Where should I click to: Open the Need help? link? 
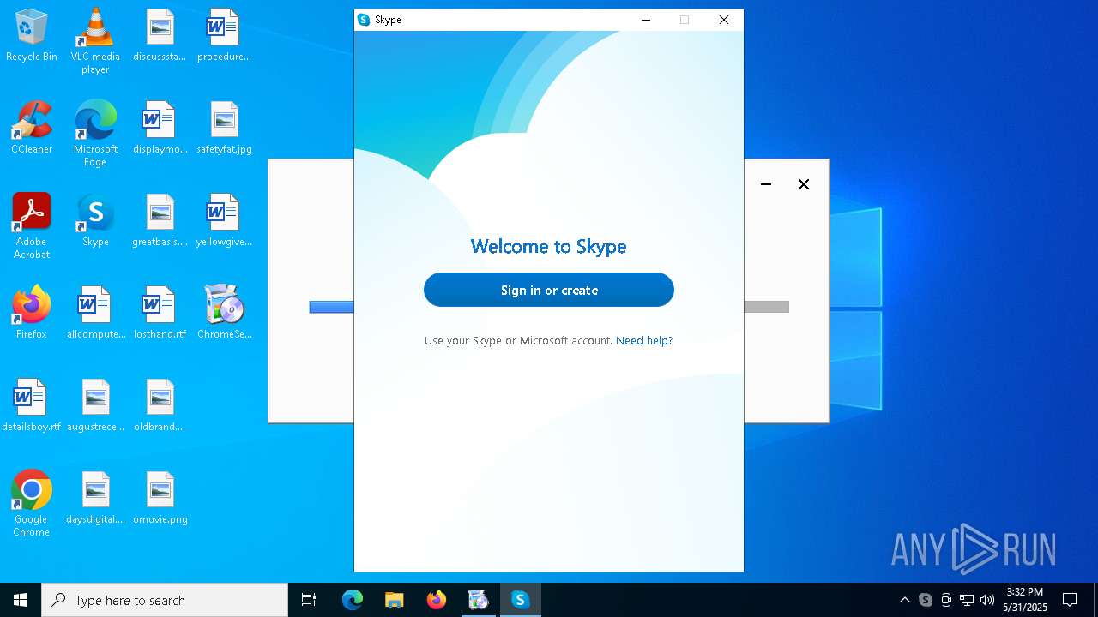644,340
